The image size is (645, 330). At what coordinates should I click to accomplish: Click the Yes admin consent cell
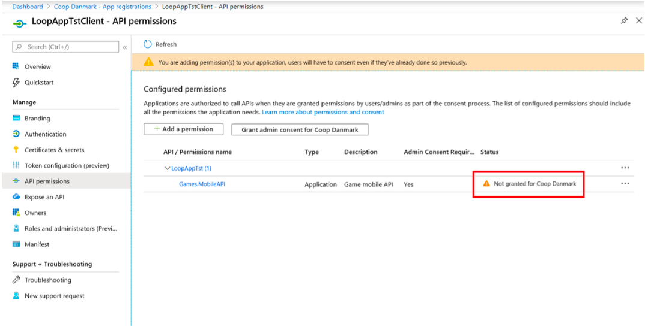(408, 184)
